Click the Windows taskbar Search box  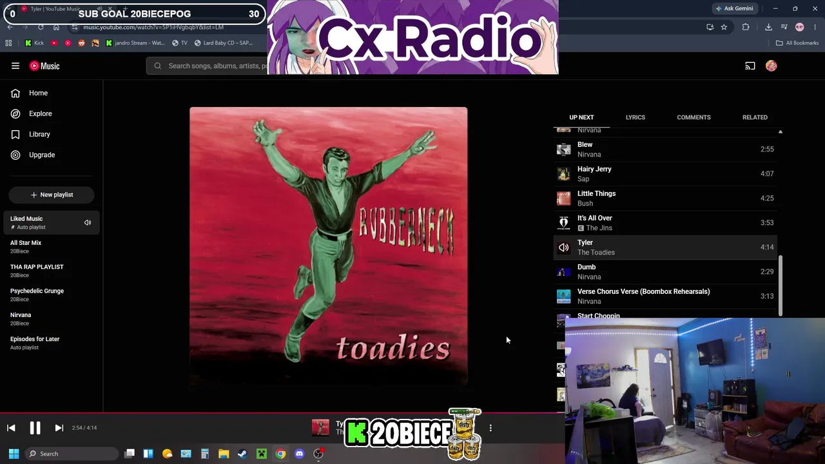pos(72,454)
